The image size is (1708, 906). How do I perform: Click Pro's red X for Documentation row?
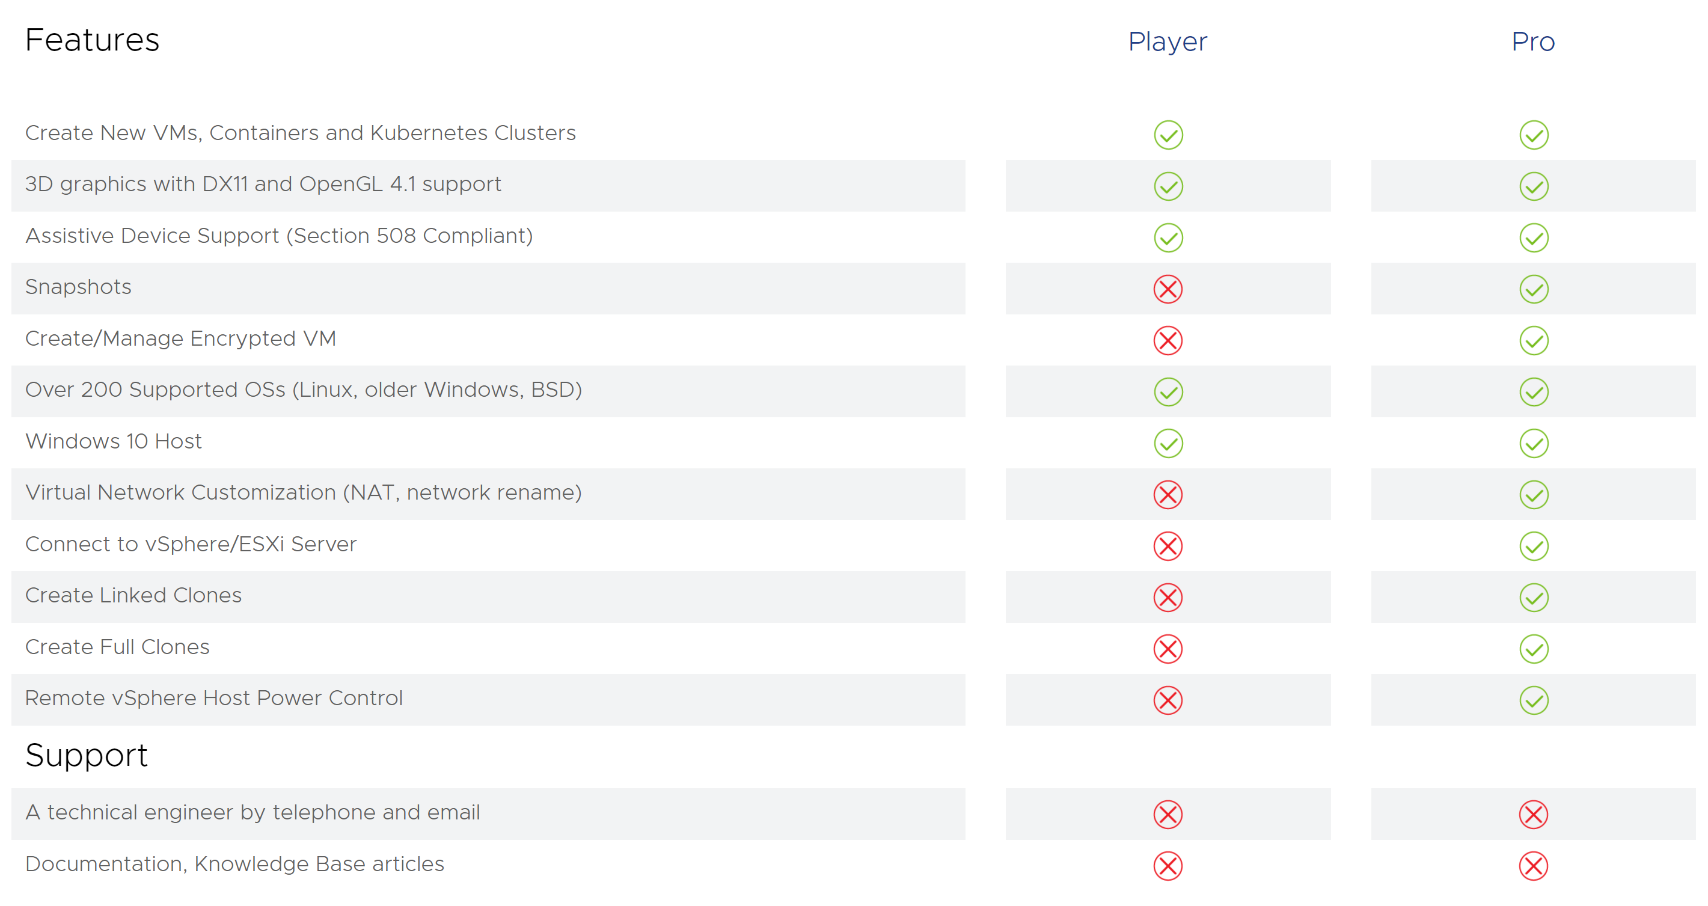(1533, 866)
